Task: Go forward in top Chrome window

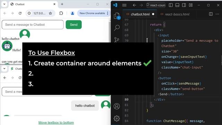Action: point(12,13)
